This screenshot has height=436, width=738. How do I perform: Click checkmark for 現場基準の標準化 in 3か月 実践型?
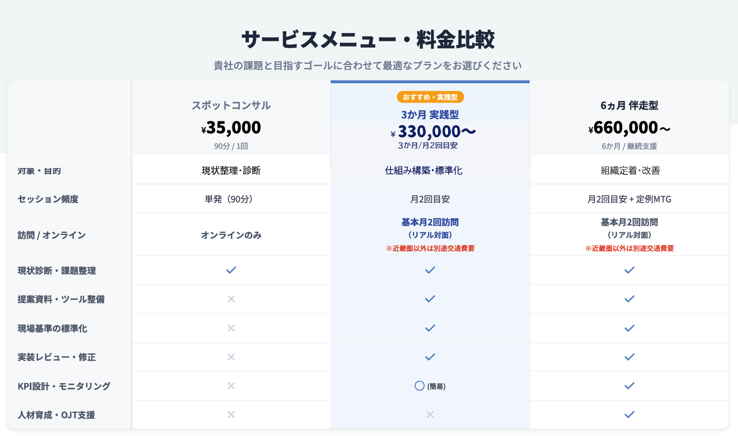pyautogui.click(x=430, y=328)
